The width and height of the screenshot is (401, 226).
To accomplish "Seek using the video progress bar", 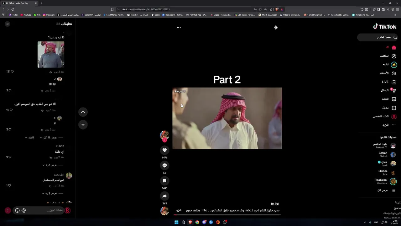I will point(227,215).
